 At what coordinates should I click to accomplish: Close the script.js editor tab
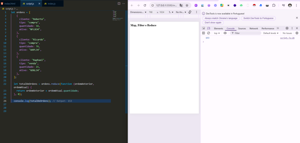[x=39, y=4]
